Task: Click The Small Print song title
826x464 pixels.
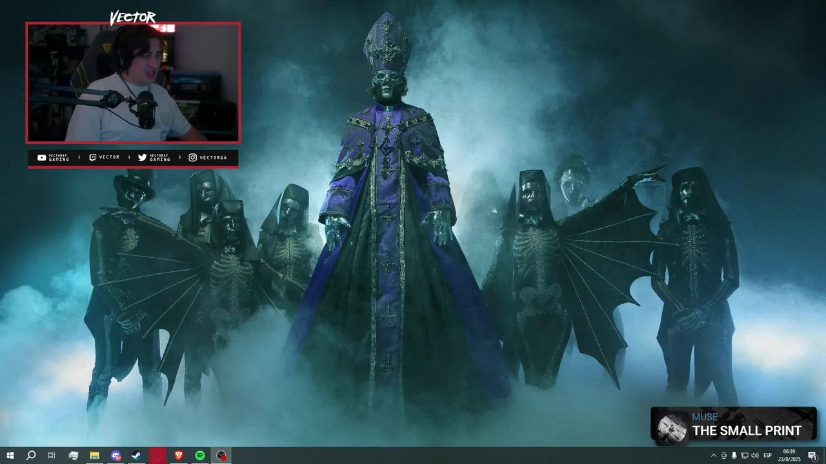Action: tap(747, 430)
